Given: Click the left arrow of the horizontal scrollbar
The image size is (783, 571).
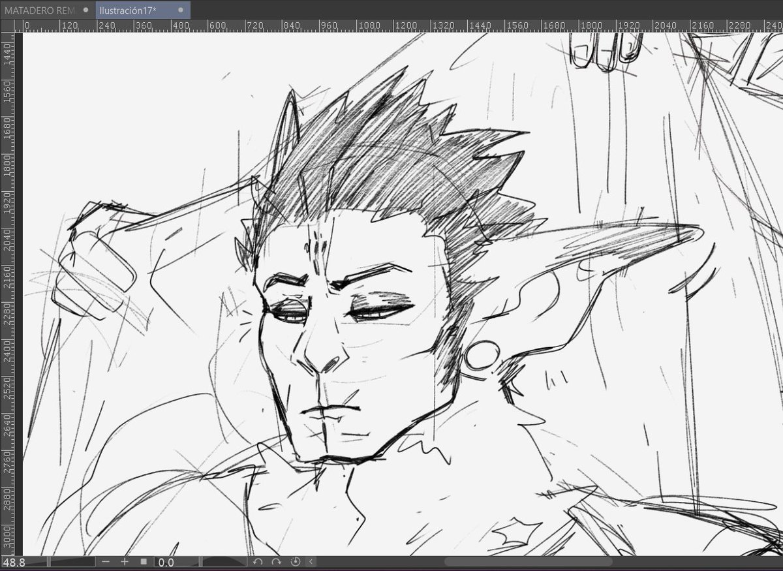Looking at the screenshot, I should pos(311,562).
